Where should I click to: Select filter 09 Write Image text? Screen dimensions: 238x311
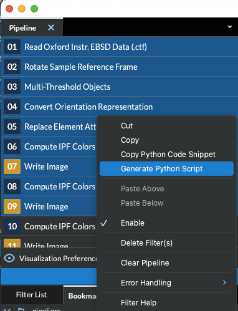46,206
